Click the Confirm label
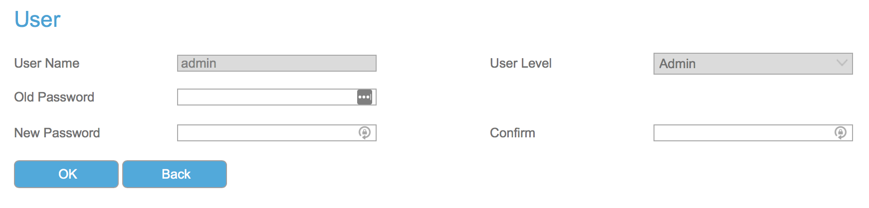This screenshot has height=208, width=869. click(512, 133)
